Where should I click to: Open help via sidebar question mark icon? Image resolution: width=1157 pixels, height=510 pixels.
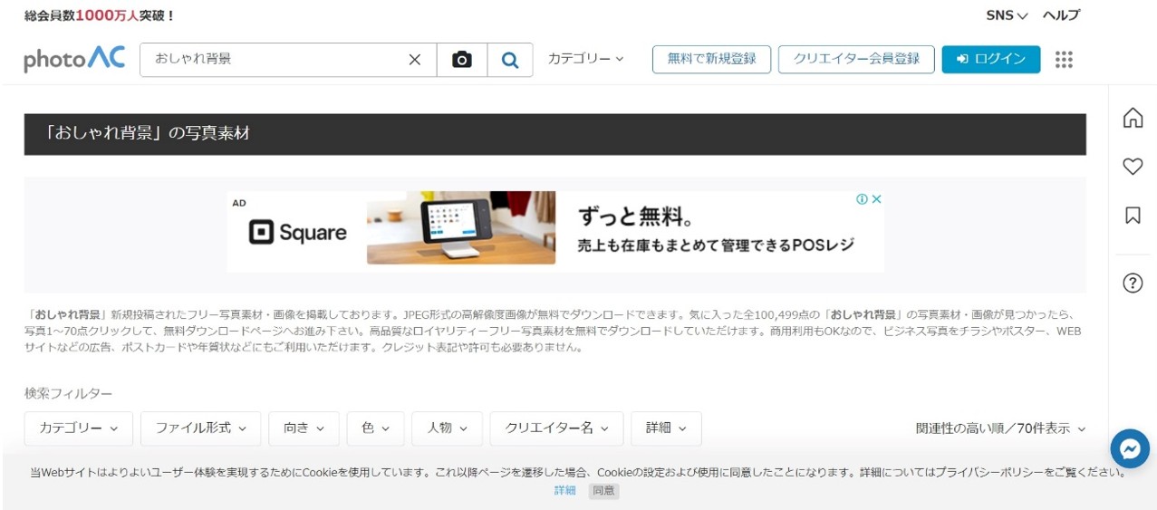[1133, 283]
